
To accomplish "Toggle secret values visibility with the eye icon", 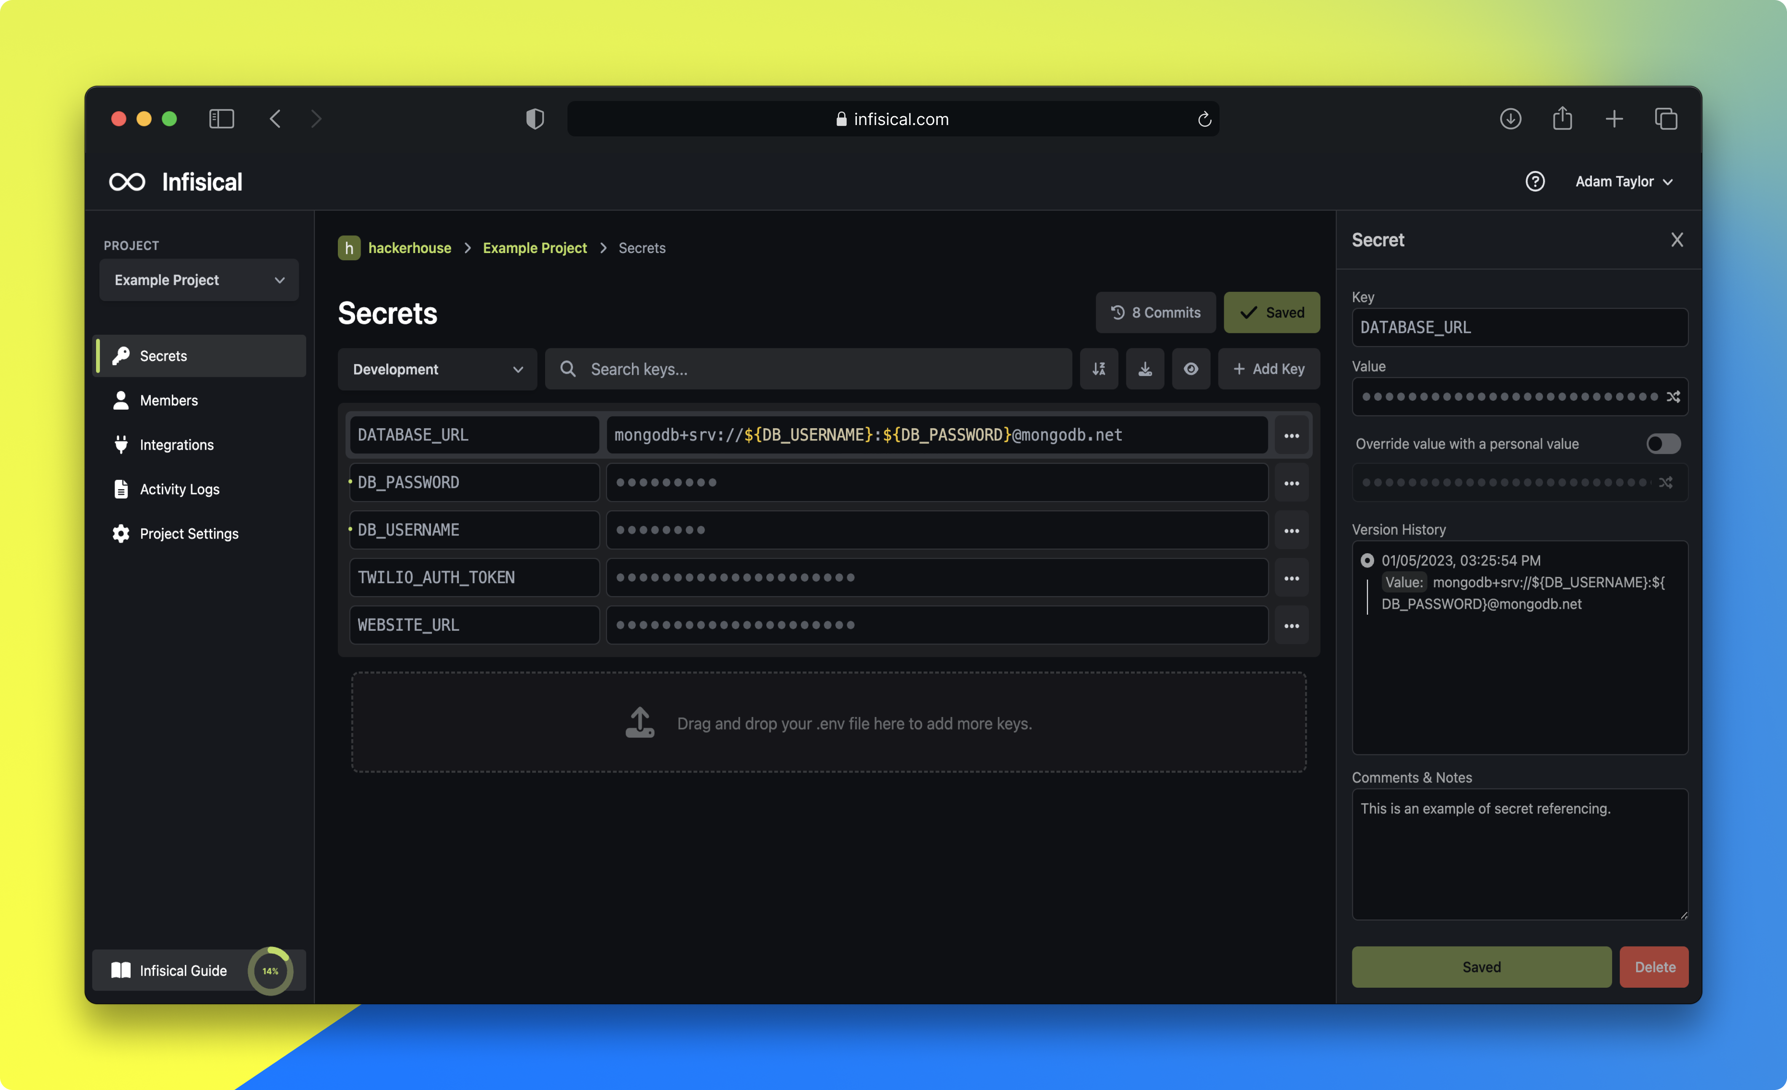I will click(1191, 369).
